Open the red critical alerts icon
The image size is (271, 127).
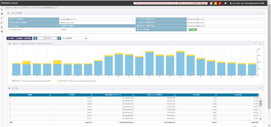(220, 3)
